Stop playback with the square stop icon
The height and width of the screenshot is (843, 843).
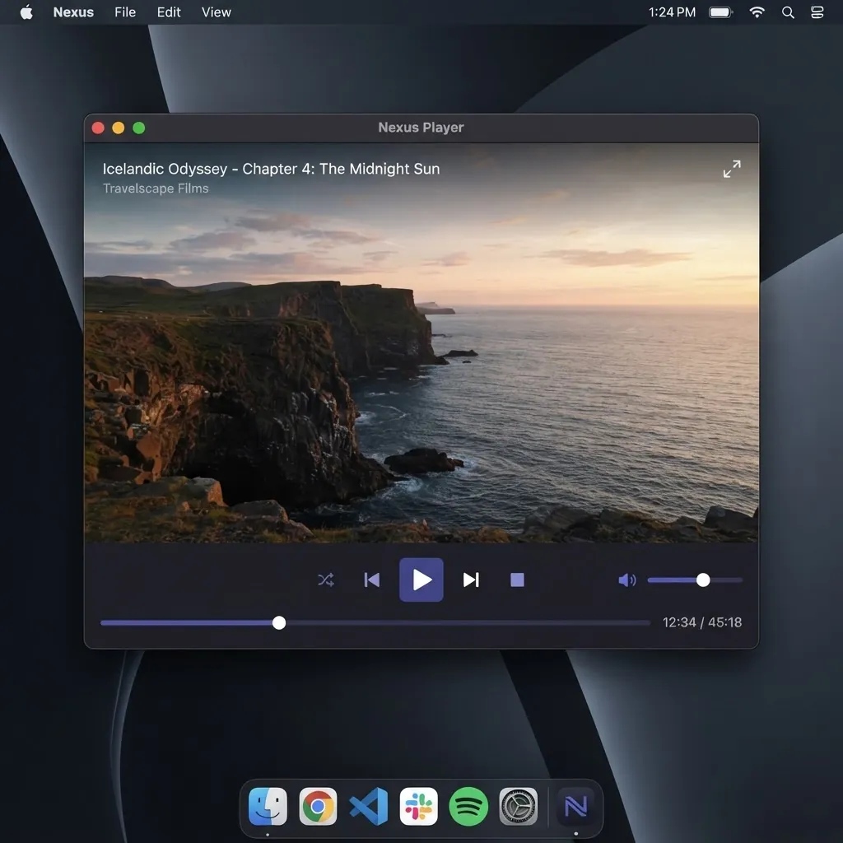tap(517, 580)
